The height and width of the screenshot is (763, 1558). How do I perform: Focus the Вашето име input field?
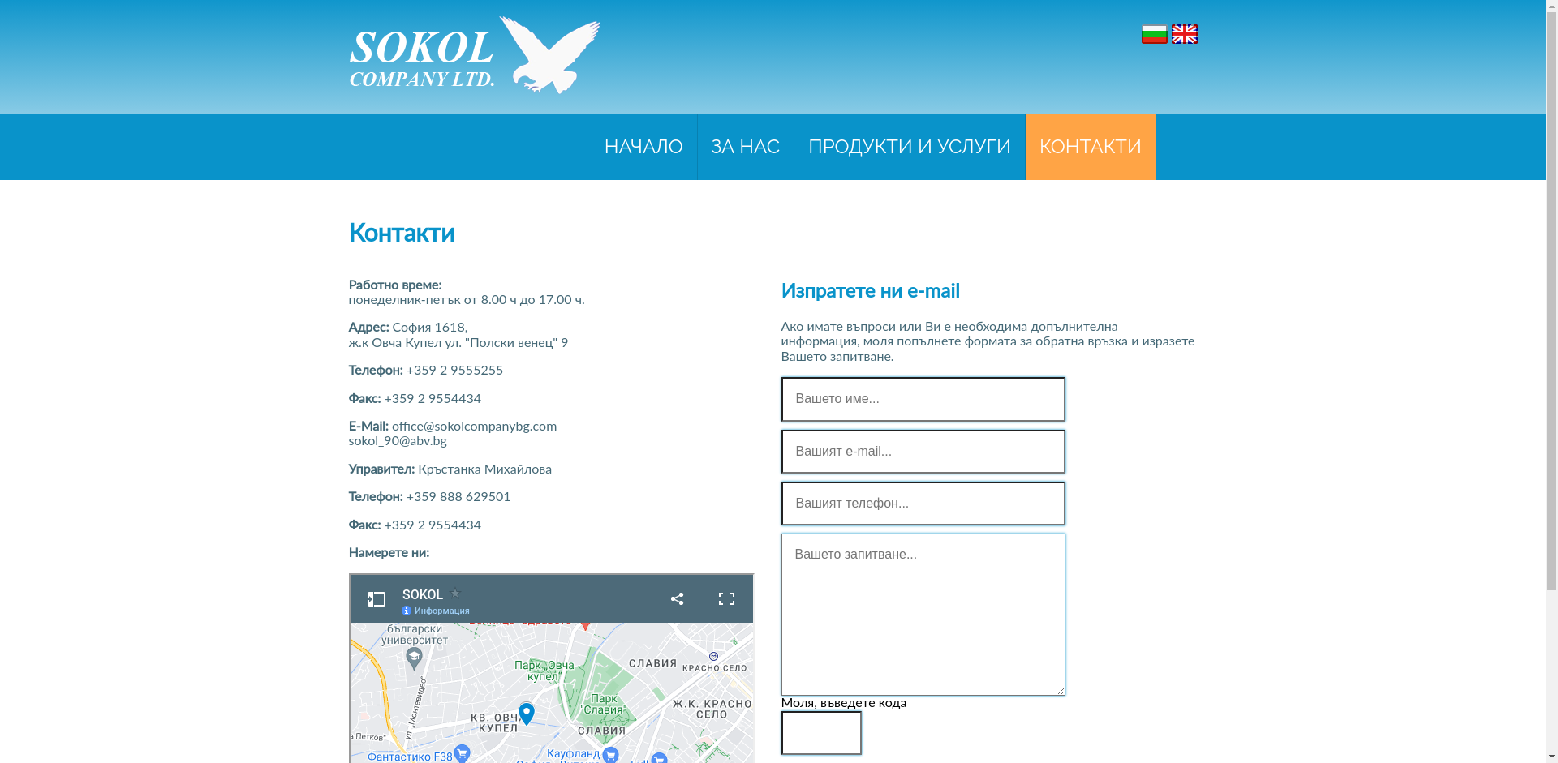923,399
